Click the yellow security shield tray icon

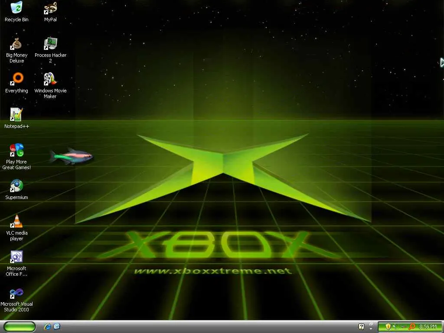coord(388,326)
